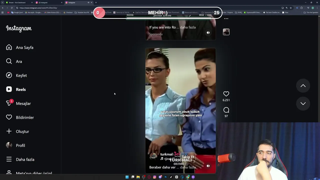Go to previous reel with up arrow

click(x=303, y=86)
